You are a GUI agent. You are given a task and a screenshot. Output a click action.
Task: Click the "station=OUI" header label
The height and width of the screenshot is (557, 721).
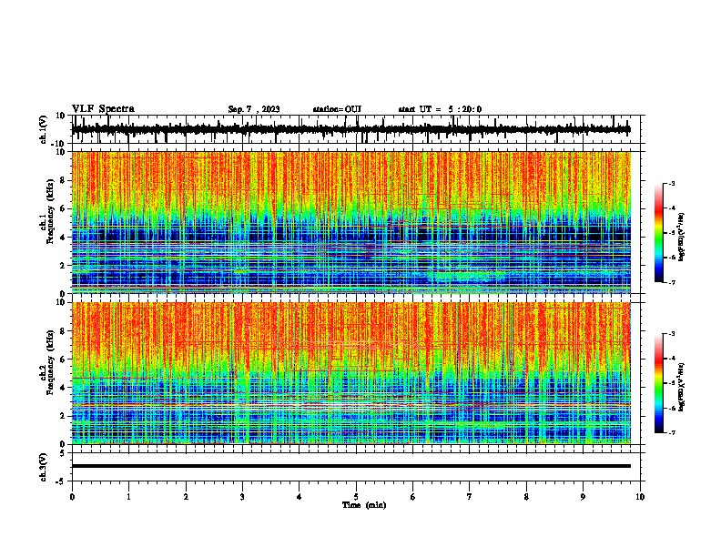(337, 109)
